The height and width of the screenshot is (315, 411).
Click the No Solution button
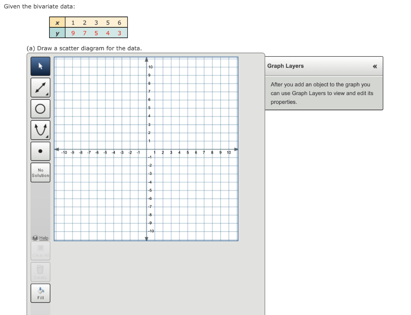[41, 173]
